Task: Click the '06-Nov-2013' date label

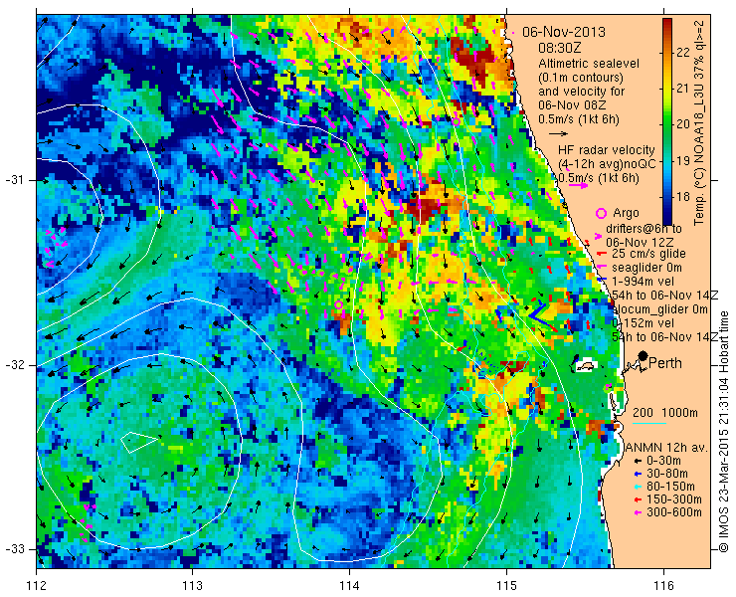Action: [564, 33]
